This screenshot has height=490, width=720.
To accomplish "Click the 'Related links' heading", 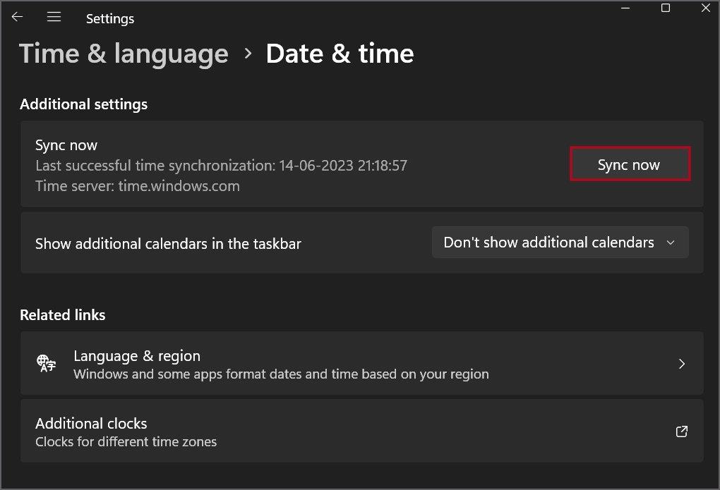I will (x=62, y=314).
